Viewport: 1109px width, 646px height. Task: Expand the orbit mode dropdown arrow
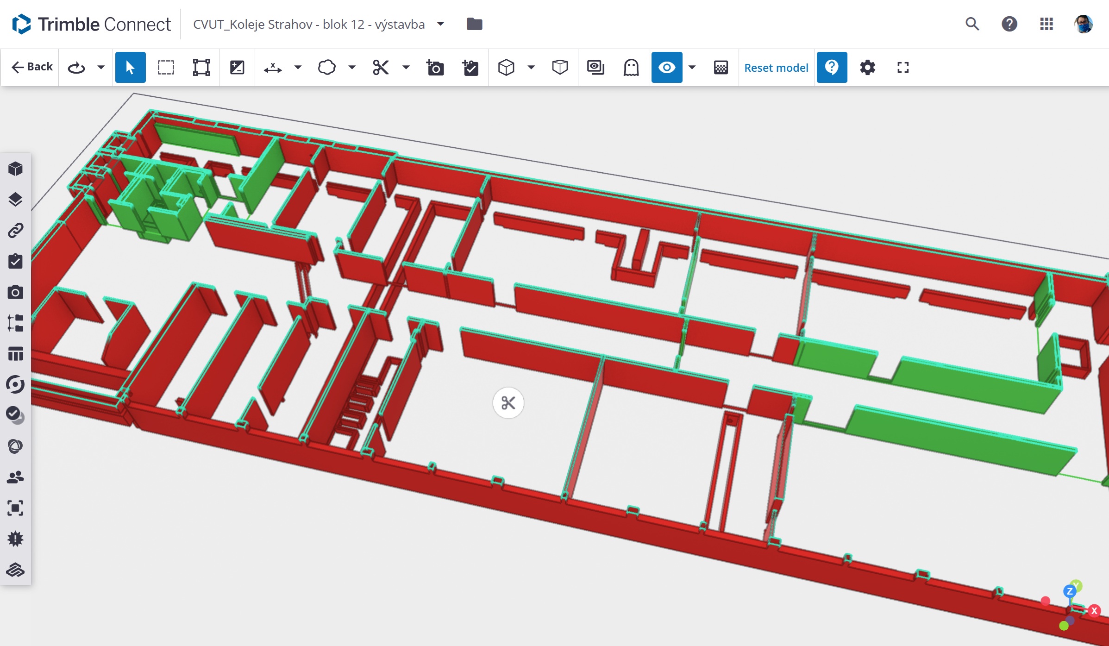[101, 68]
